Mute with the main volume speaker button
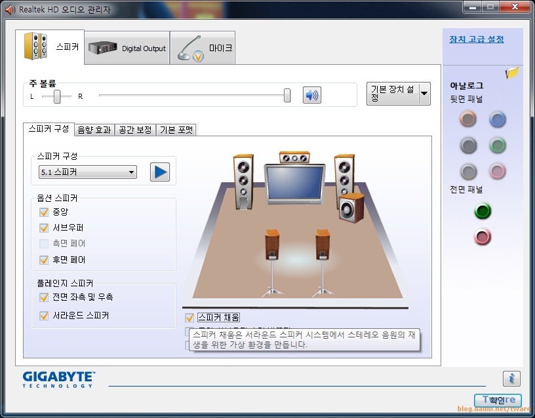 (x=312, y=95)
